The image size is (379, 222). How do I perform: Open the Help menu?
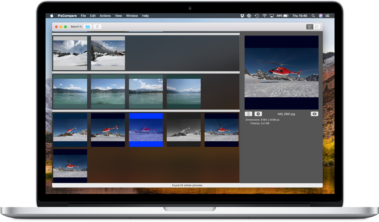(x=145, y=16)
